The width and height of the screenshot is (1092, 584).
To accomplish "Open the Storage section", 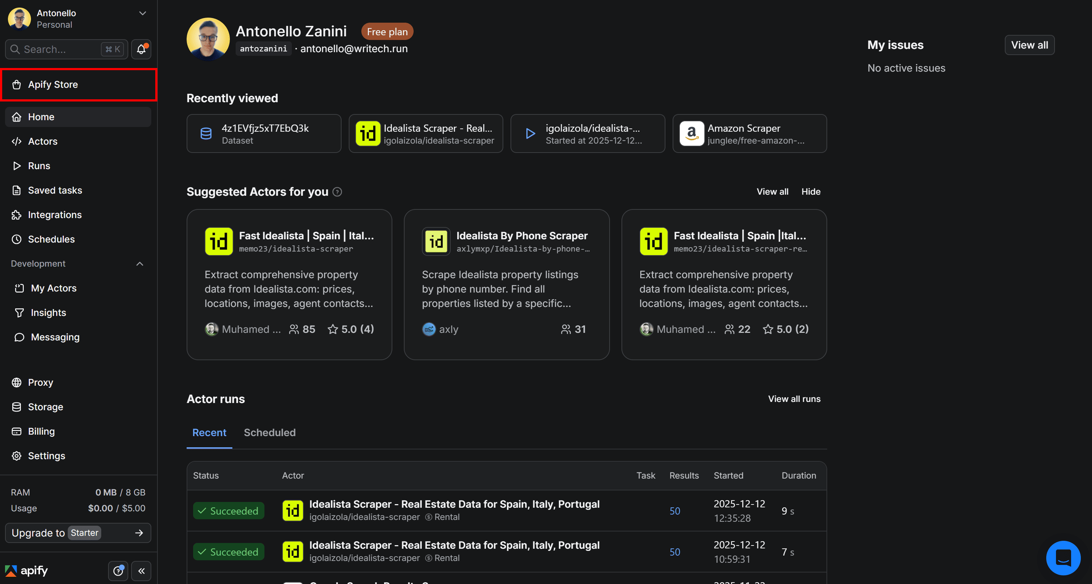I will click(45, 407).
